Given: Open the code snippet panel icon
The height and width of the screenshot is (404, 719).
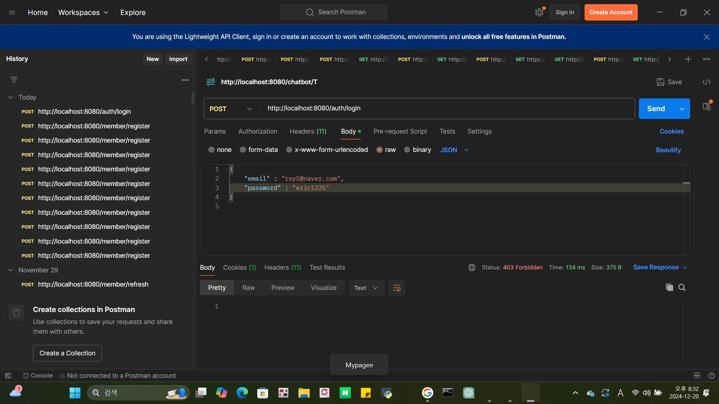Looking at the screenshot, I should click(707, 82).
